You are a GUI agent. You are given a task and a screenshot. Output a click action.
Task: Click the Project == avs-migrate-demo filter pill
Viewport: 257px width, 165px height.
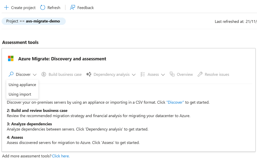pyautogui.click(x=33, y=21)
